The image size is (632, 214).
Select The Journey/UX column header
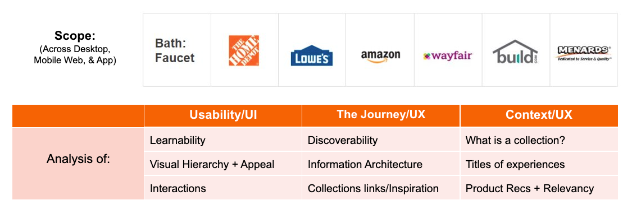[381, 115]
